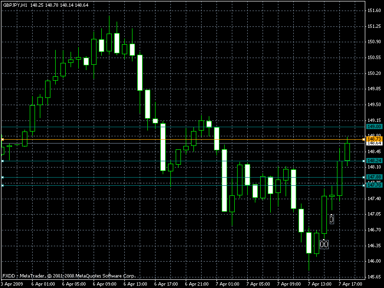The height and width of the screenshot is (288, 384).
Task: Click the 149.50 price scale label
Action: coord(374,105)
